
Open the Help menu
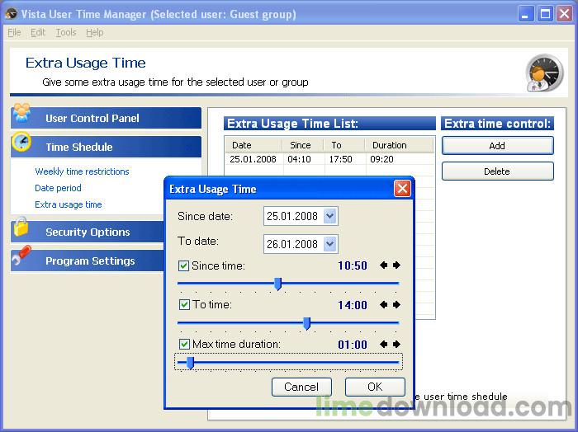pyautogui.click(x=95, y=32)
